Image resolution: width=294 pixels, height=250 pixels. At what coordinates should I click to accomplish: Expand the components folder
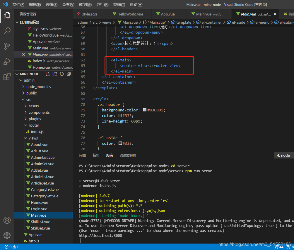pos(39,112)
